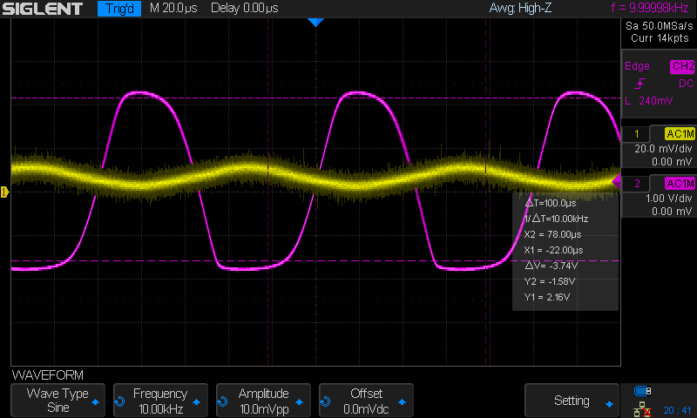Select the Offset 0.0mVdc softkey

pyautogui.click(x=366, y=401)
